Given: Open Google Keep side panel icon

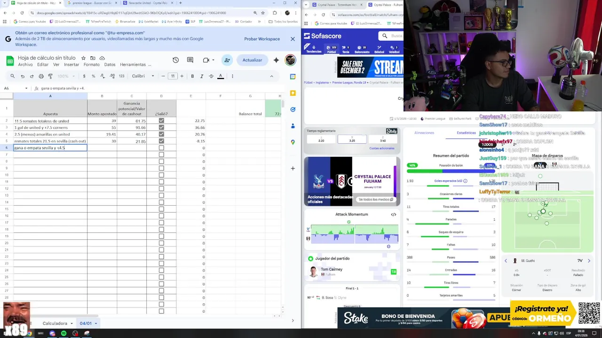Looking at the screenshot, I should (x=293, y=93).
